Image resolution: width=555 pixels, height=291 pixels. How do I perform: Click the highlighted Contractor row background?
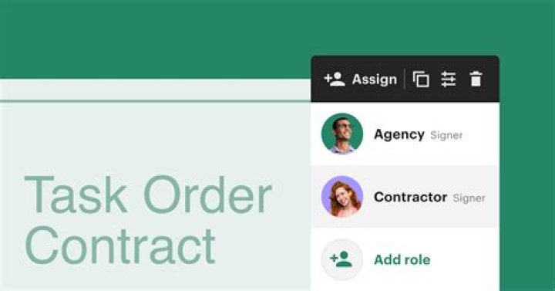point(405,197)
